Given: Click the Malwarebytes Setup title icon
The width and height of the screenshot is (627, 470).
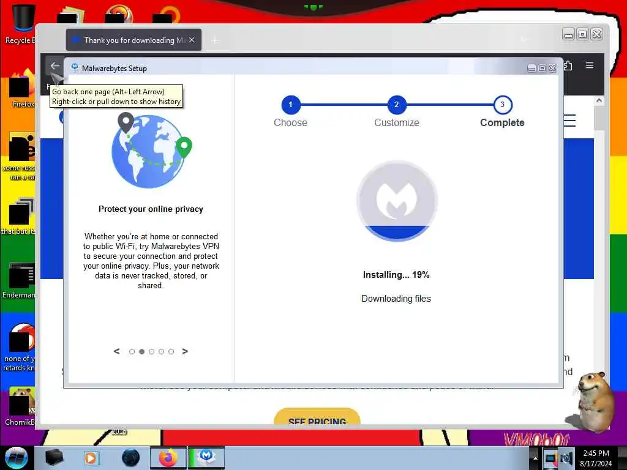Looking at the screenshot, I should [x=75, y=67].
